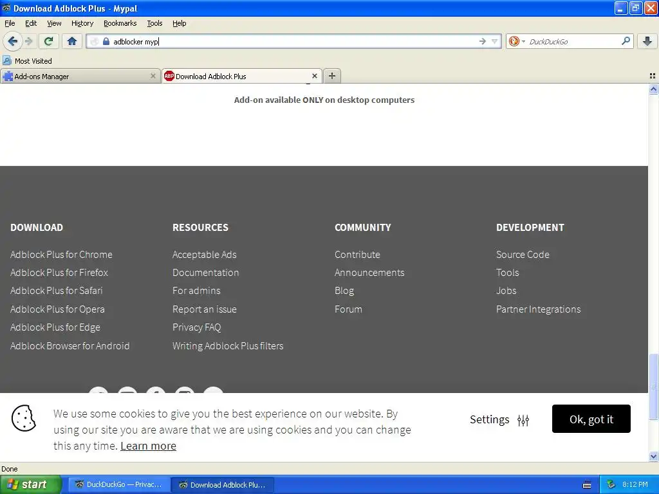Open the Contribute link
The height and width of the screenshot is (494, 659).
357,255
